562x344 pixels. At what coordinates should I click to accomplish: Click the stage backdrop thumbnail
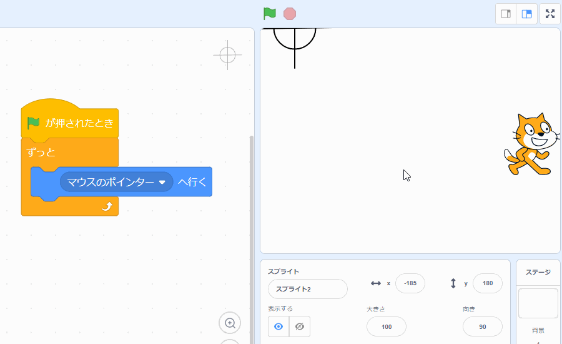click(538, 303)
